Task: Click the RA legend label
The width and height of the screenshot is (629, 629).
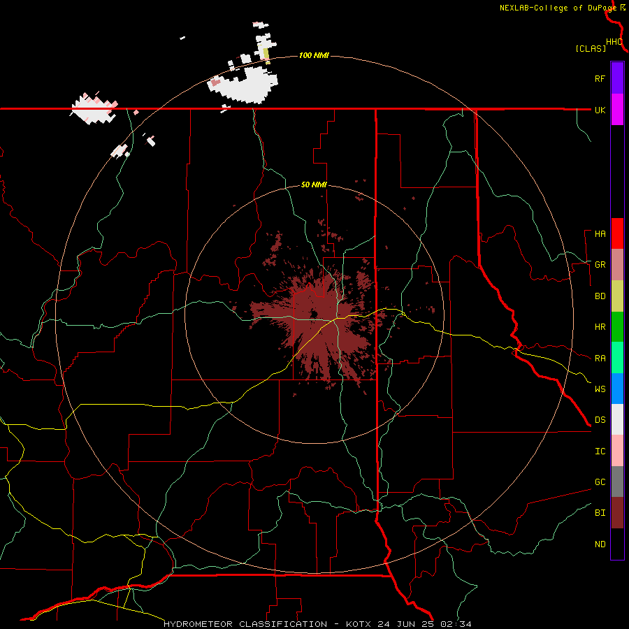Action: coord(600,359)
